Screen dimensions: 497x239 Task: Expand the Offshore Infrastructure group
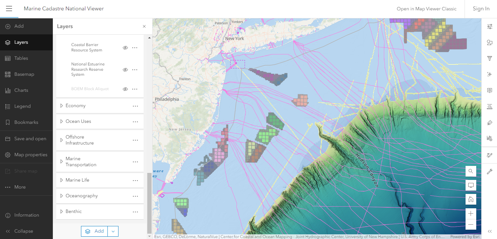tap(61, 140)
